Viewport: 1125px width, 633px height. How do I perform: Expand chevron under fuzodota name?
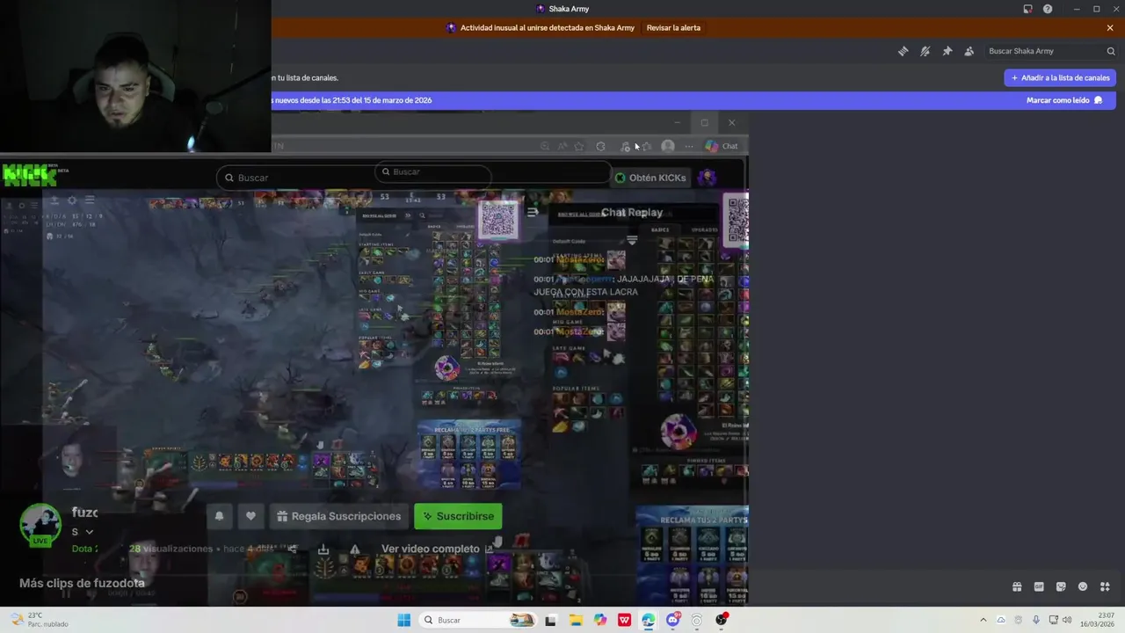pos(89,532)
